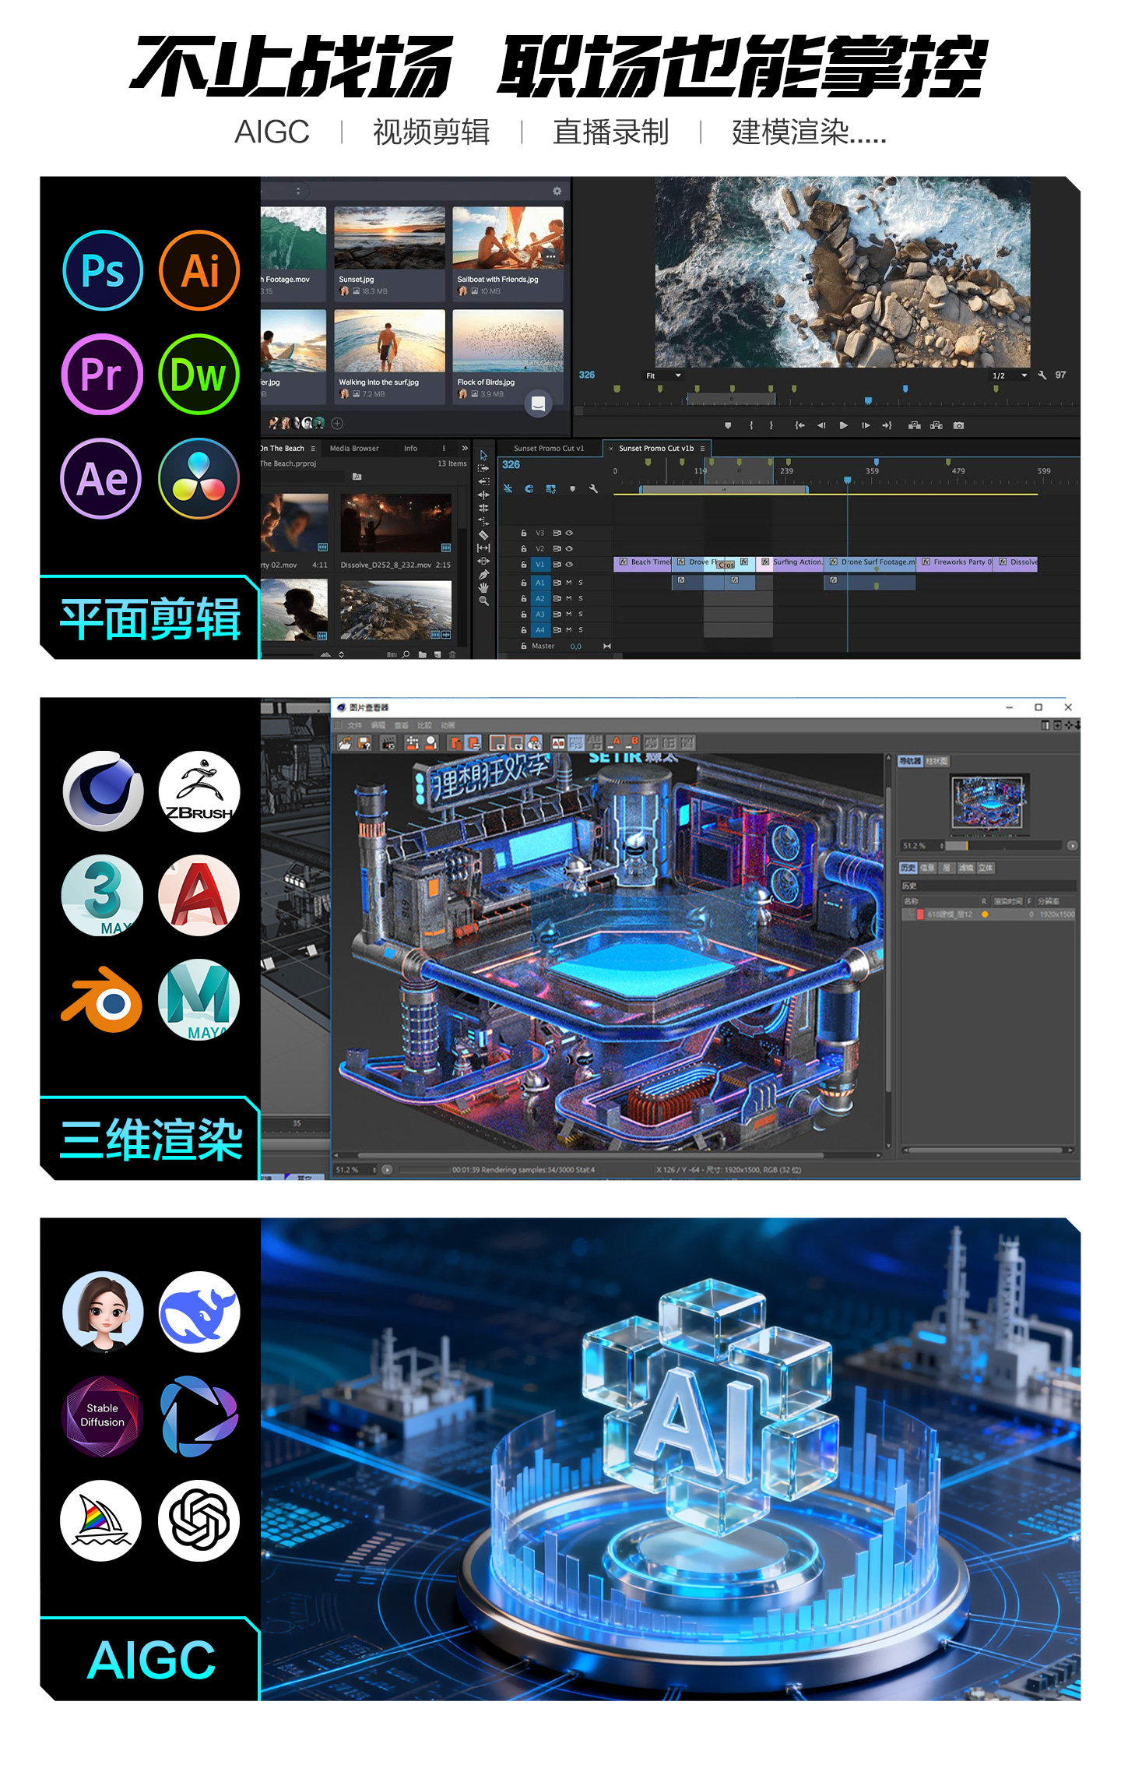Select the Razor tool in Premiere toolbar
The height and width of the screenshot is (1765, 1121).
483,534
